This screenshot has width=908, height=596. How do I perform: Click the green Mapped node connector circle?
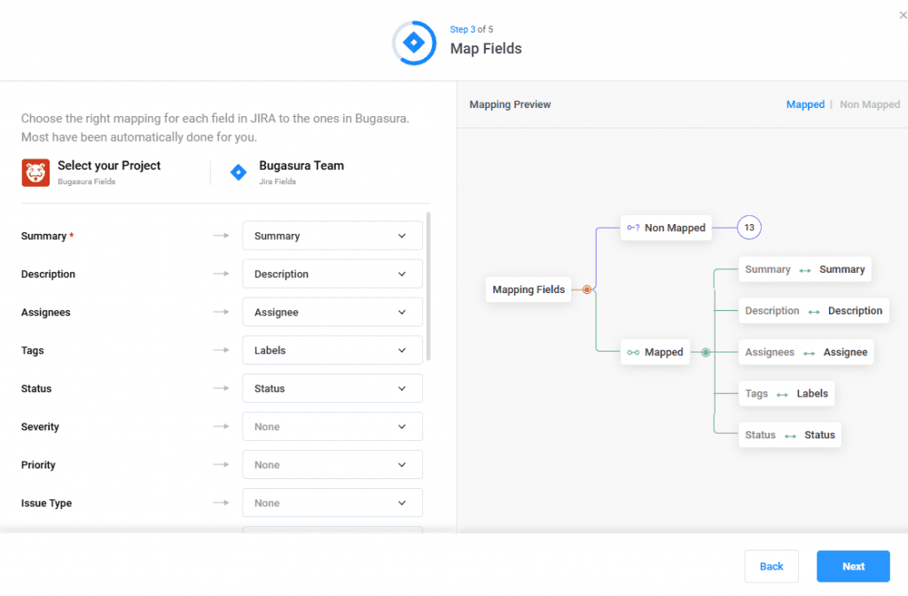click(x=706, y=352)
